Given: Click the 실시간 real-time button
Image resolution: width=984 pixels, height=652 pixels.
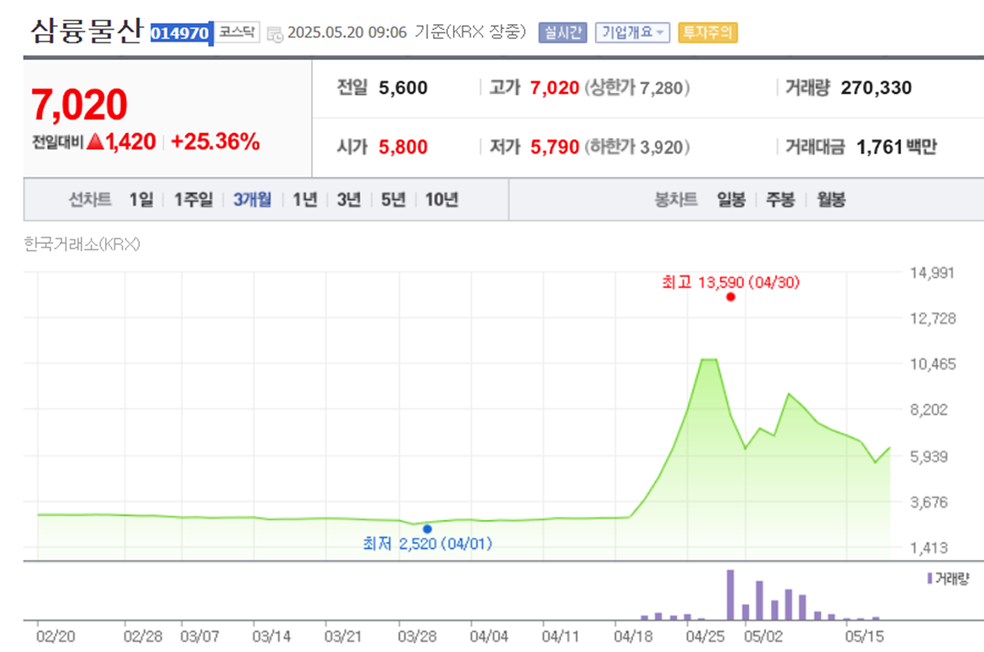Looking at the screenshot, I should pyautogui.click(x=562, y=33).
